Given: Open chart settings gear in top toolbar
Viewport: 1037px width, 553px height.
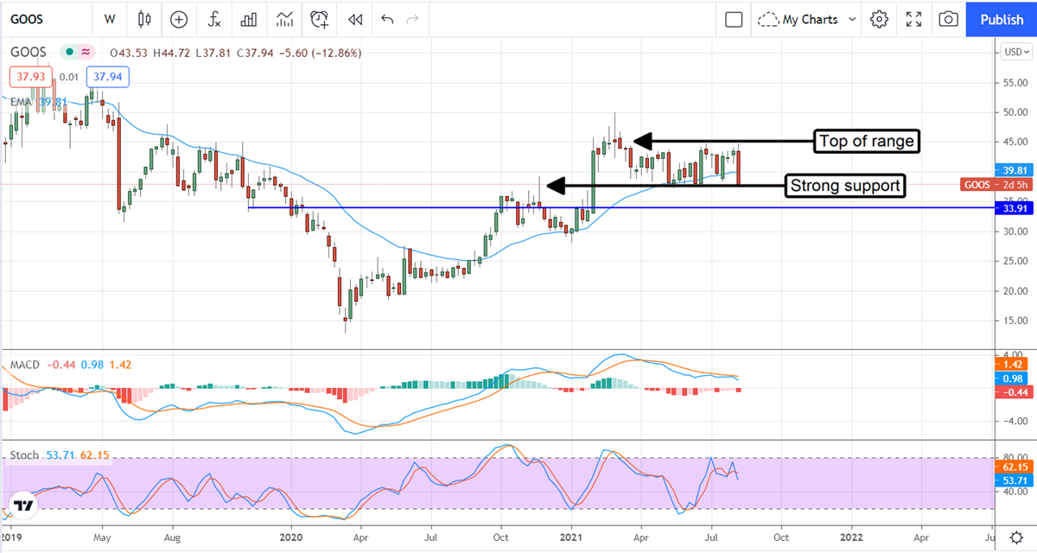Looking at the screenshot, I should 879,19.
